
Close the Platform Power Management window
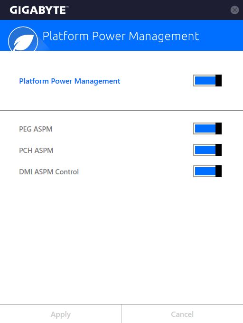pos(234,10)
